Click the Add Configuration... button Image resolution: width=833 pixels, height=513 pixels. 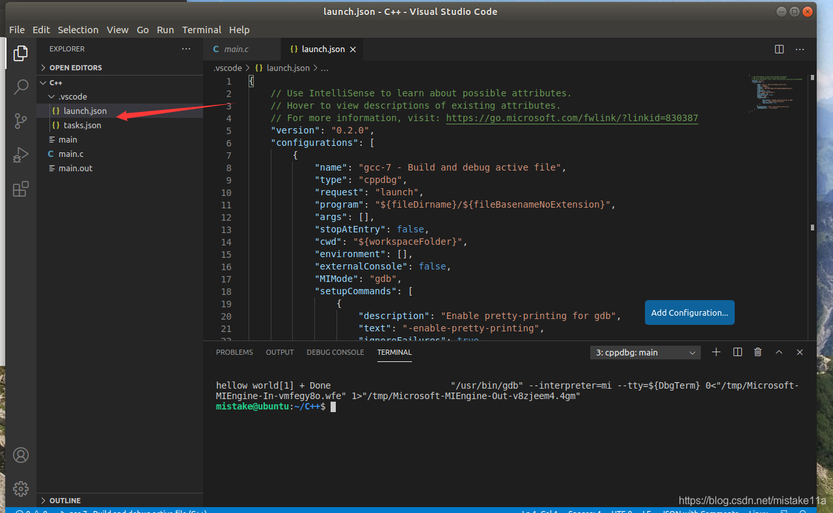click(690, 312)
